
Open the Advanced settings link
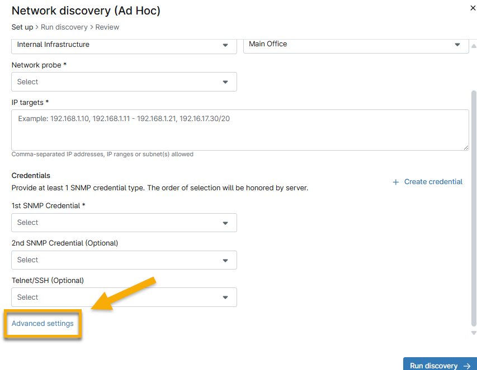tap(42, 324)
